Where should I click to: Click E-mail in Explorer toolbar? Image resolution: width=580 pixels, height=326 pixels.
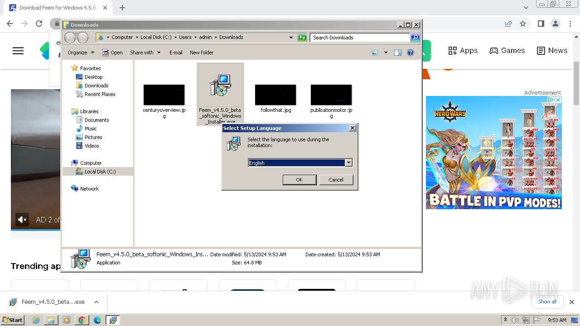176,53
